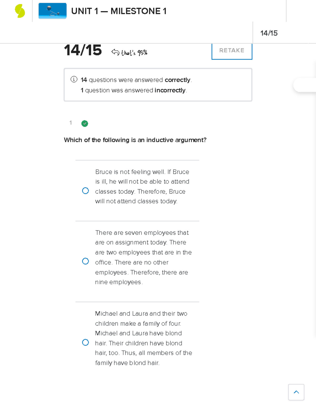316x408 pixels.
Task: Click the info icon beside results summary
Action: tap(74, 79)
